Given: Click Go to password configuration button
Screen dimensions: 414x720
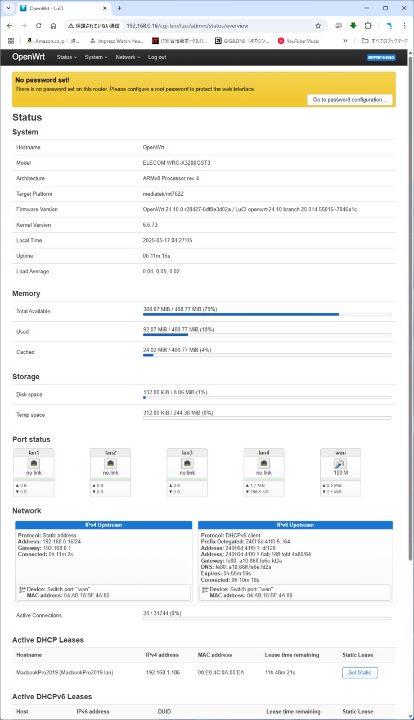Looking at the screenshot, I should tap(350, 100).
